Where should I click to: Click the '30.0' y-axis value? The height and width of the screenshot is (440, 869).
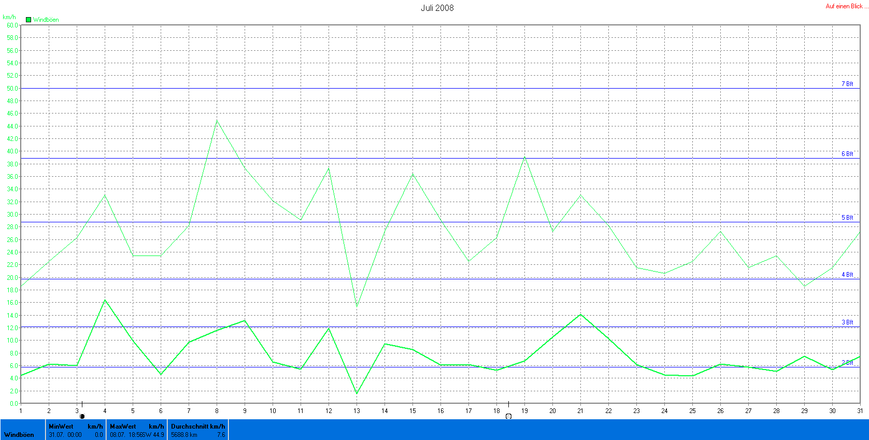pos(12,215)
